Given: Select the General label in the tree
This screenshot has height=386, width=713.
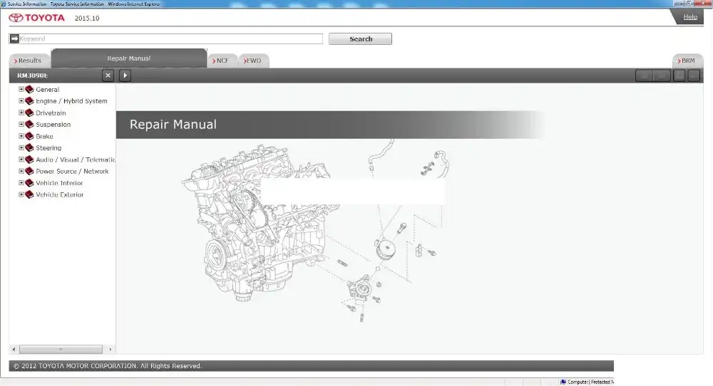Looking at the screenshot, I should (x=47, y=90).
